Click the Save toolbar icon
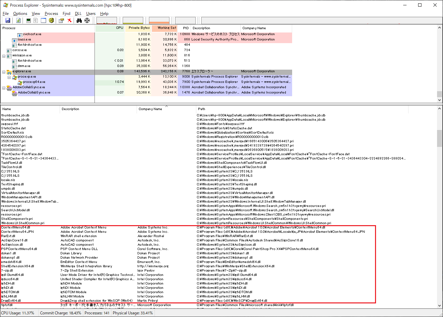Screen dimensions: 443x317 click(x=8, y=21)
